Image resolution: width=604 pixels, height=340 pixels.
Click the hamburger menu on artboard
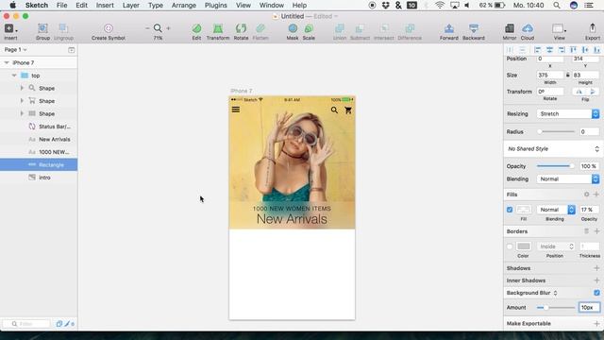pos(236,110)
